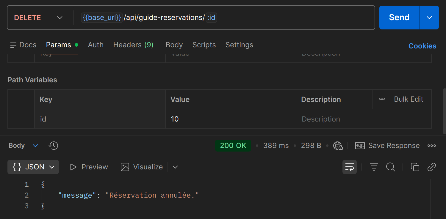Image resolution: width=446 pixels, height=219 pixels.
Task: Switch to the Visualize view
Action: pyautogui.click(x=142, y=167)
